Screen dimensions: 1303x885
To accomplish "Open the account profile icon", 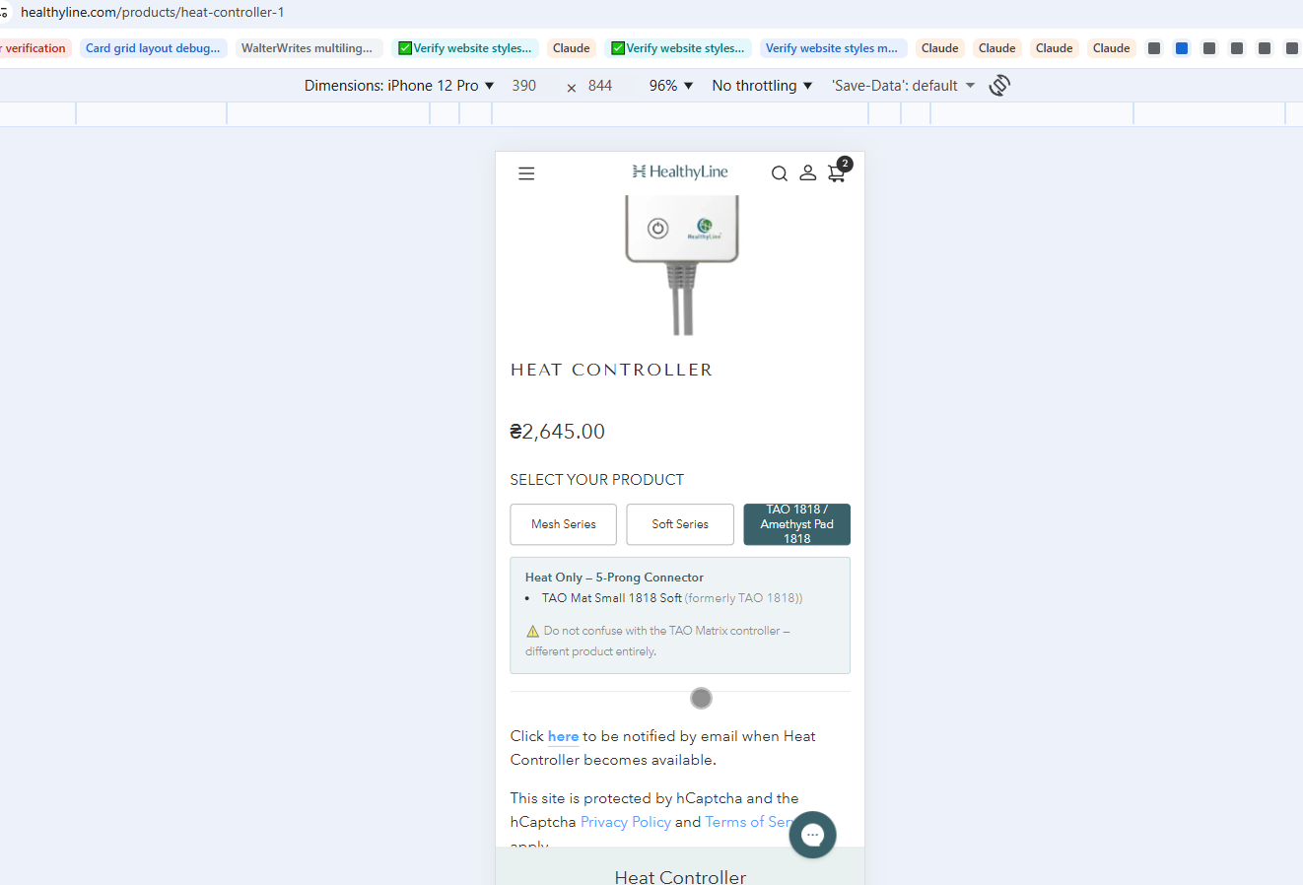I will pos(807,172).
